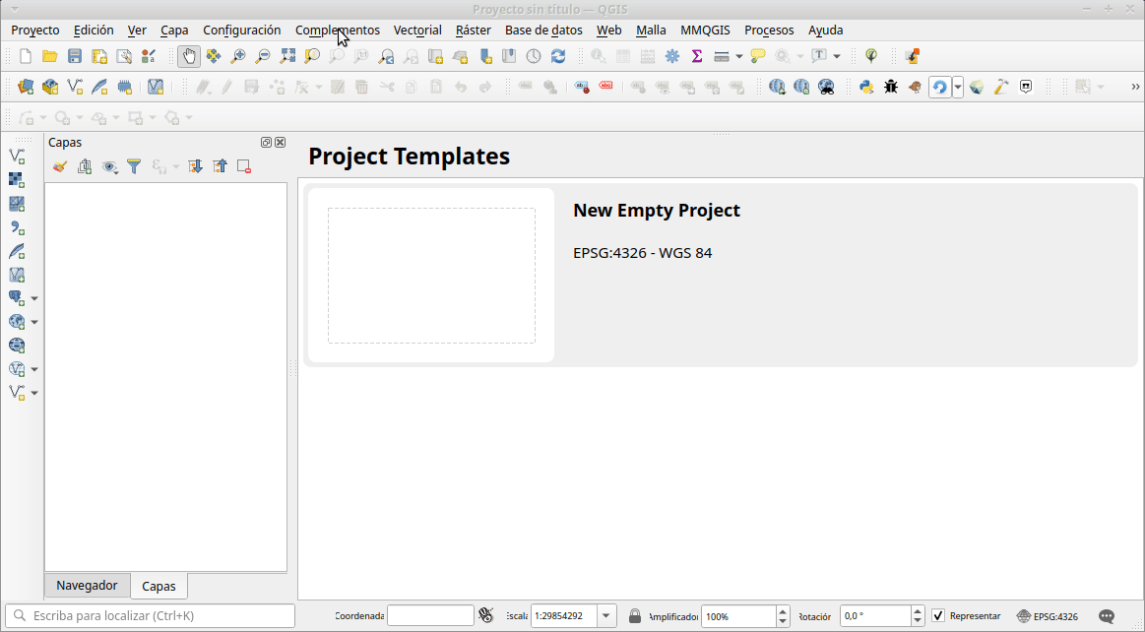Image resolution: width=1145 pixels, height=632 pixels.
Task: Switch to the Navegador tab
Action: (x=87, y=586)
